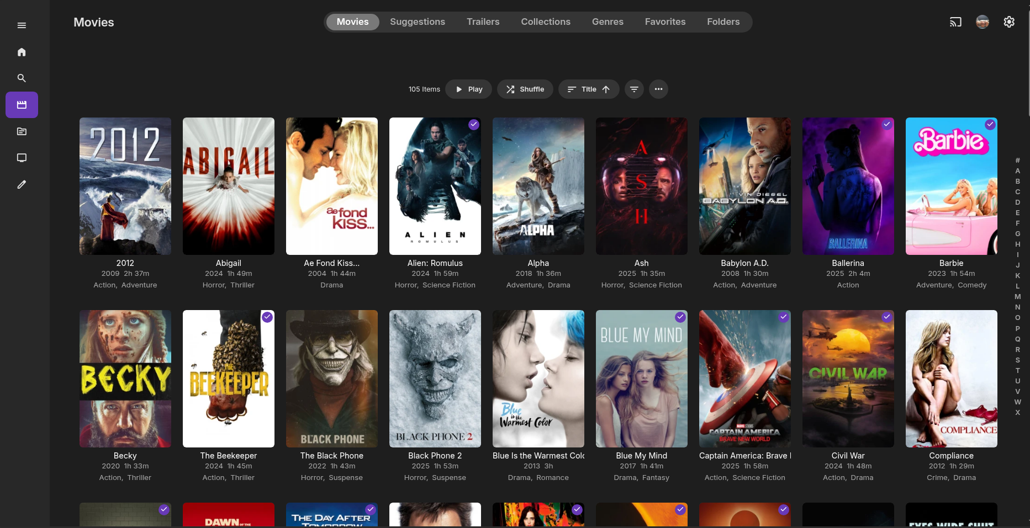This screenshot has height=528, width=1030.
Task: Expand the three-dots more options menu
Action: [658, 89]
